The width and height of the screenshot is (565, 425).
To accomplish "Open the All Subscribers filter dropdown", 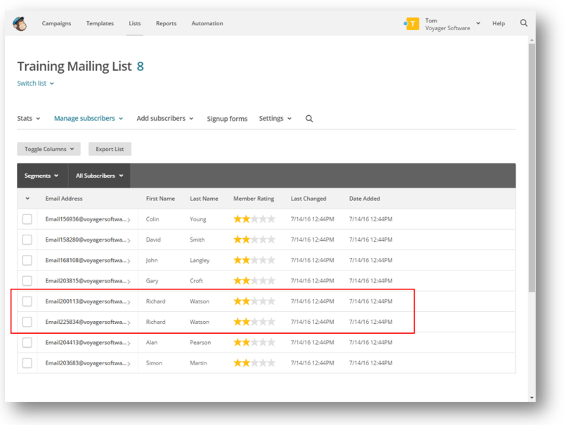I will point(99,176).
